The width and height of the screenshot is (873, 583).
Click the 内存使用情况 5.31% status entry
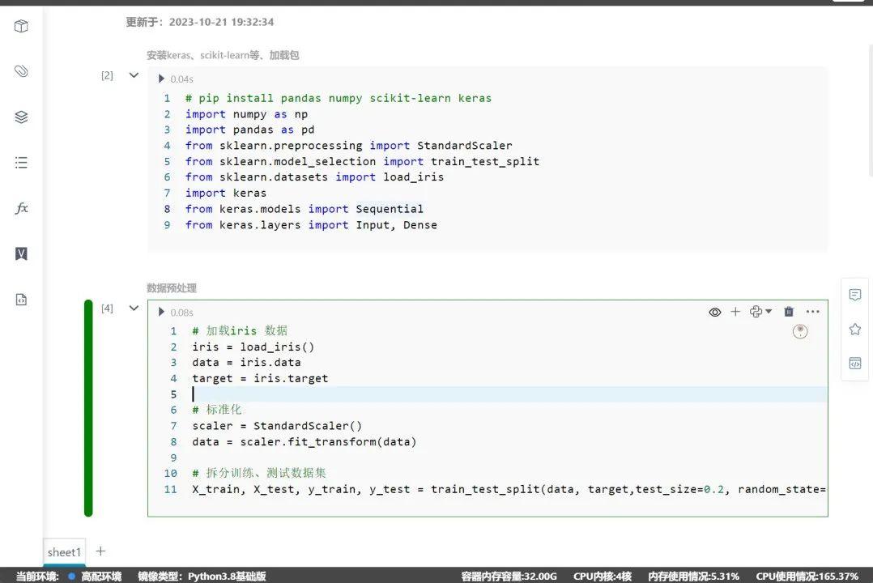pyautogui.click(x=694, y=577)
